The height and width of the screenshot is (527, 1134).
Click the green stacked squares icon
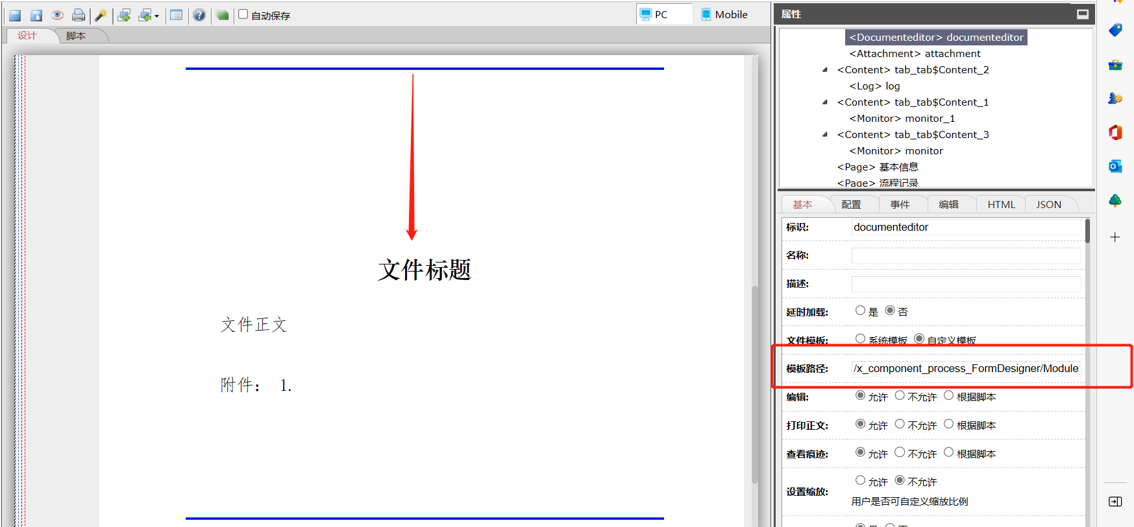pos(222,15)
